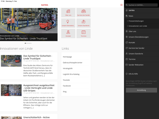Click the Links section heading

coord(65,49)
